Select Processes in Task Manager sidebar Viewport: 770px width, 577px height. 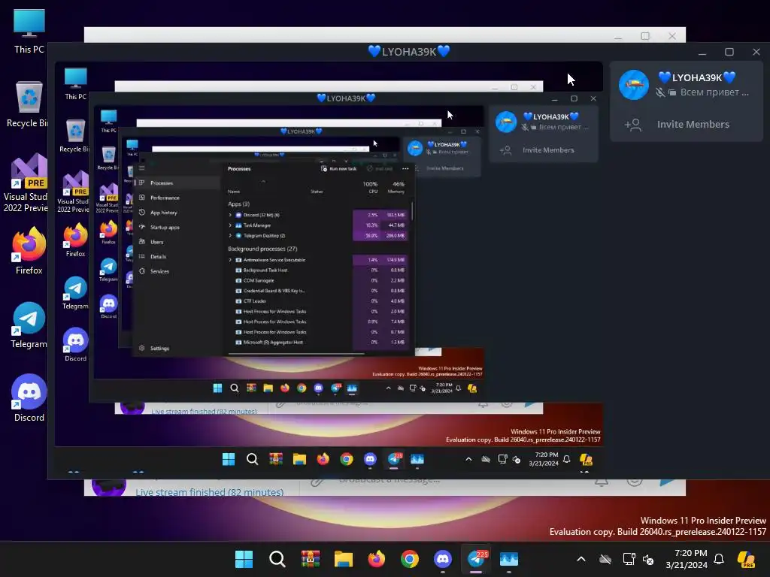(x=177, y=183)
